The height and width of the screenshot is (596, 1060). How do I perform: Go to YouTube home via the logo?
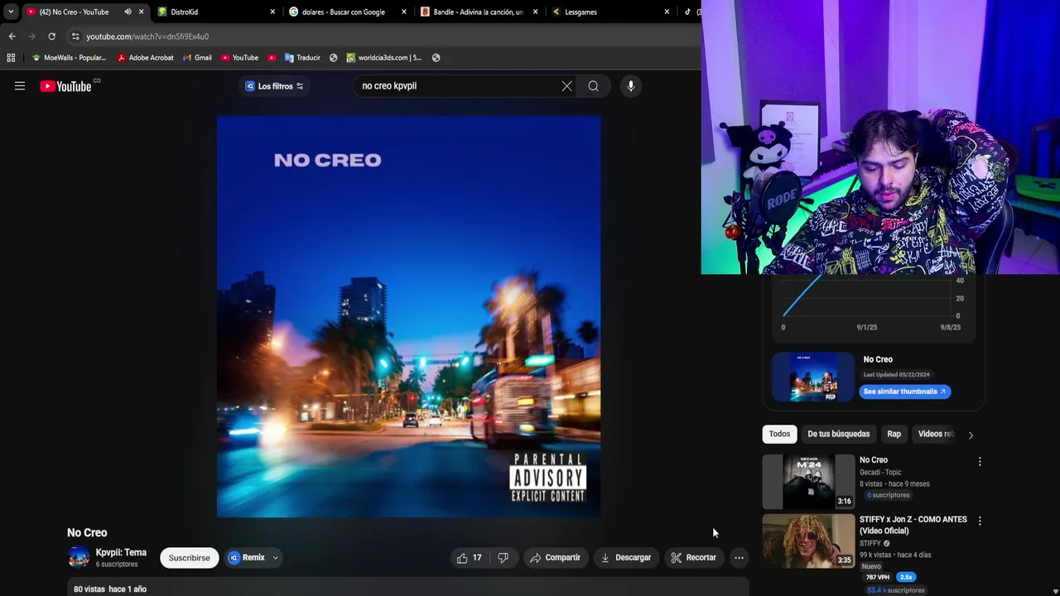[x=65, y=86]
